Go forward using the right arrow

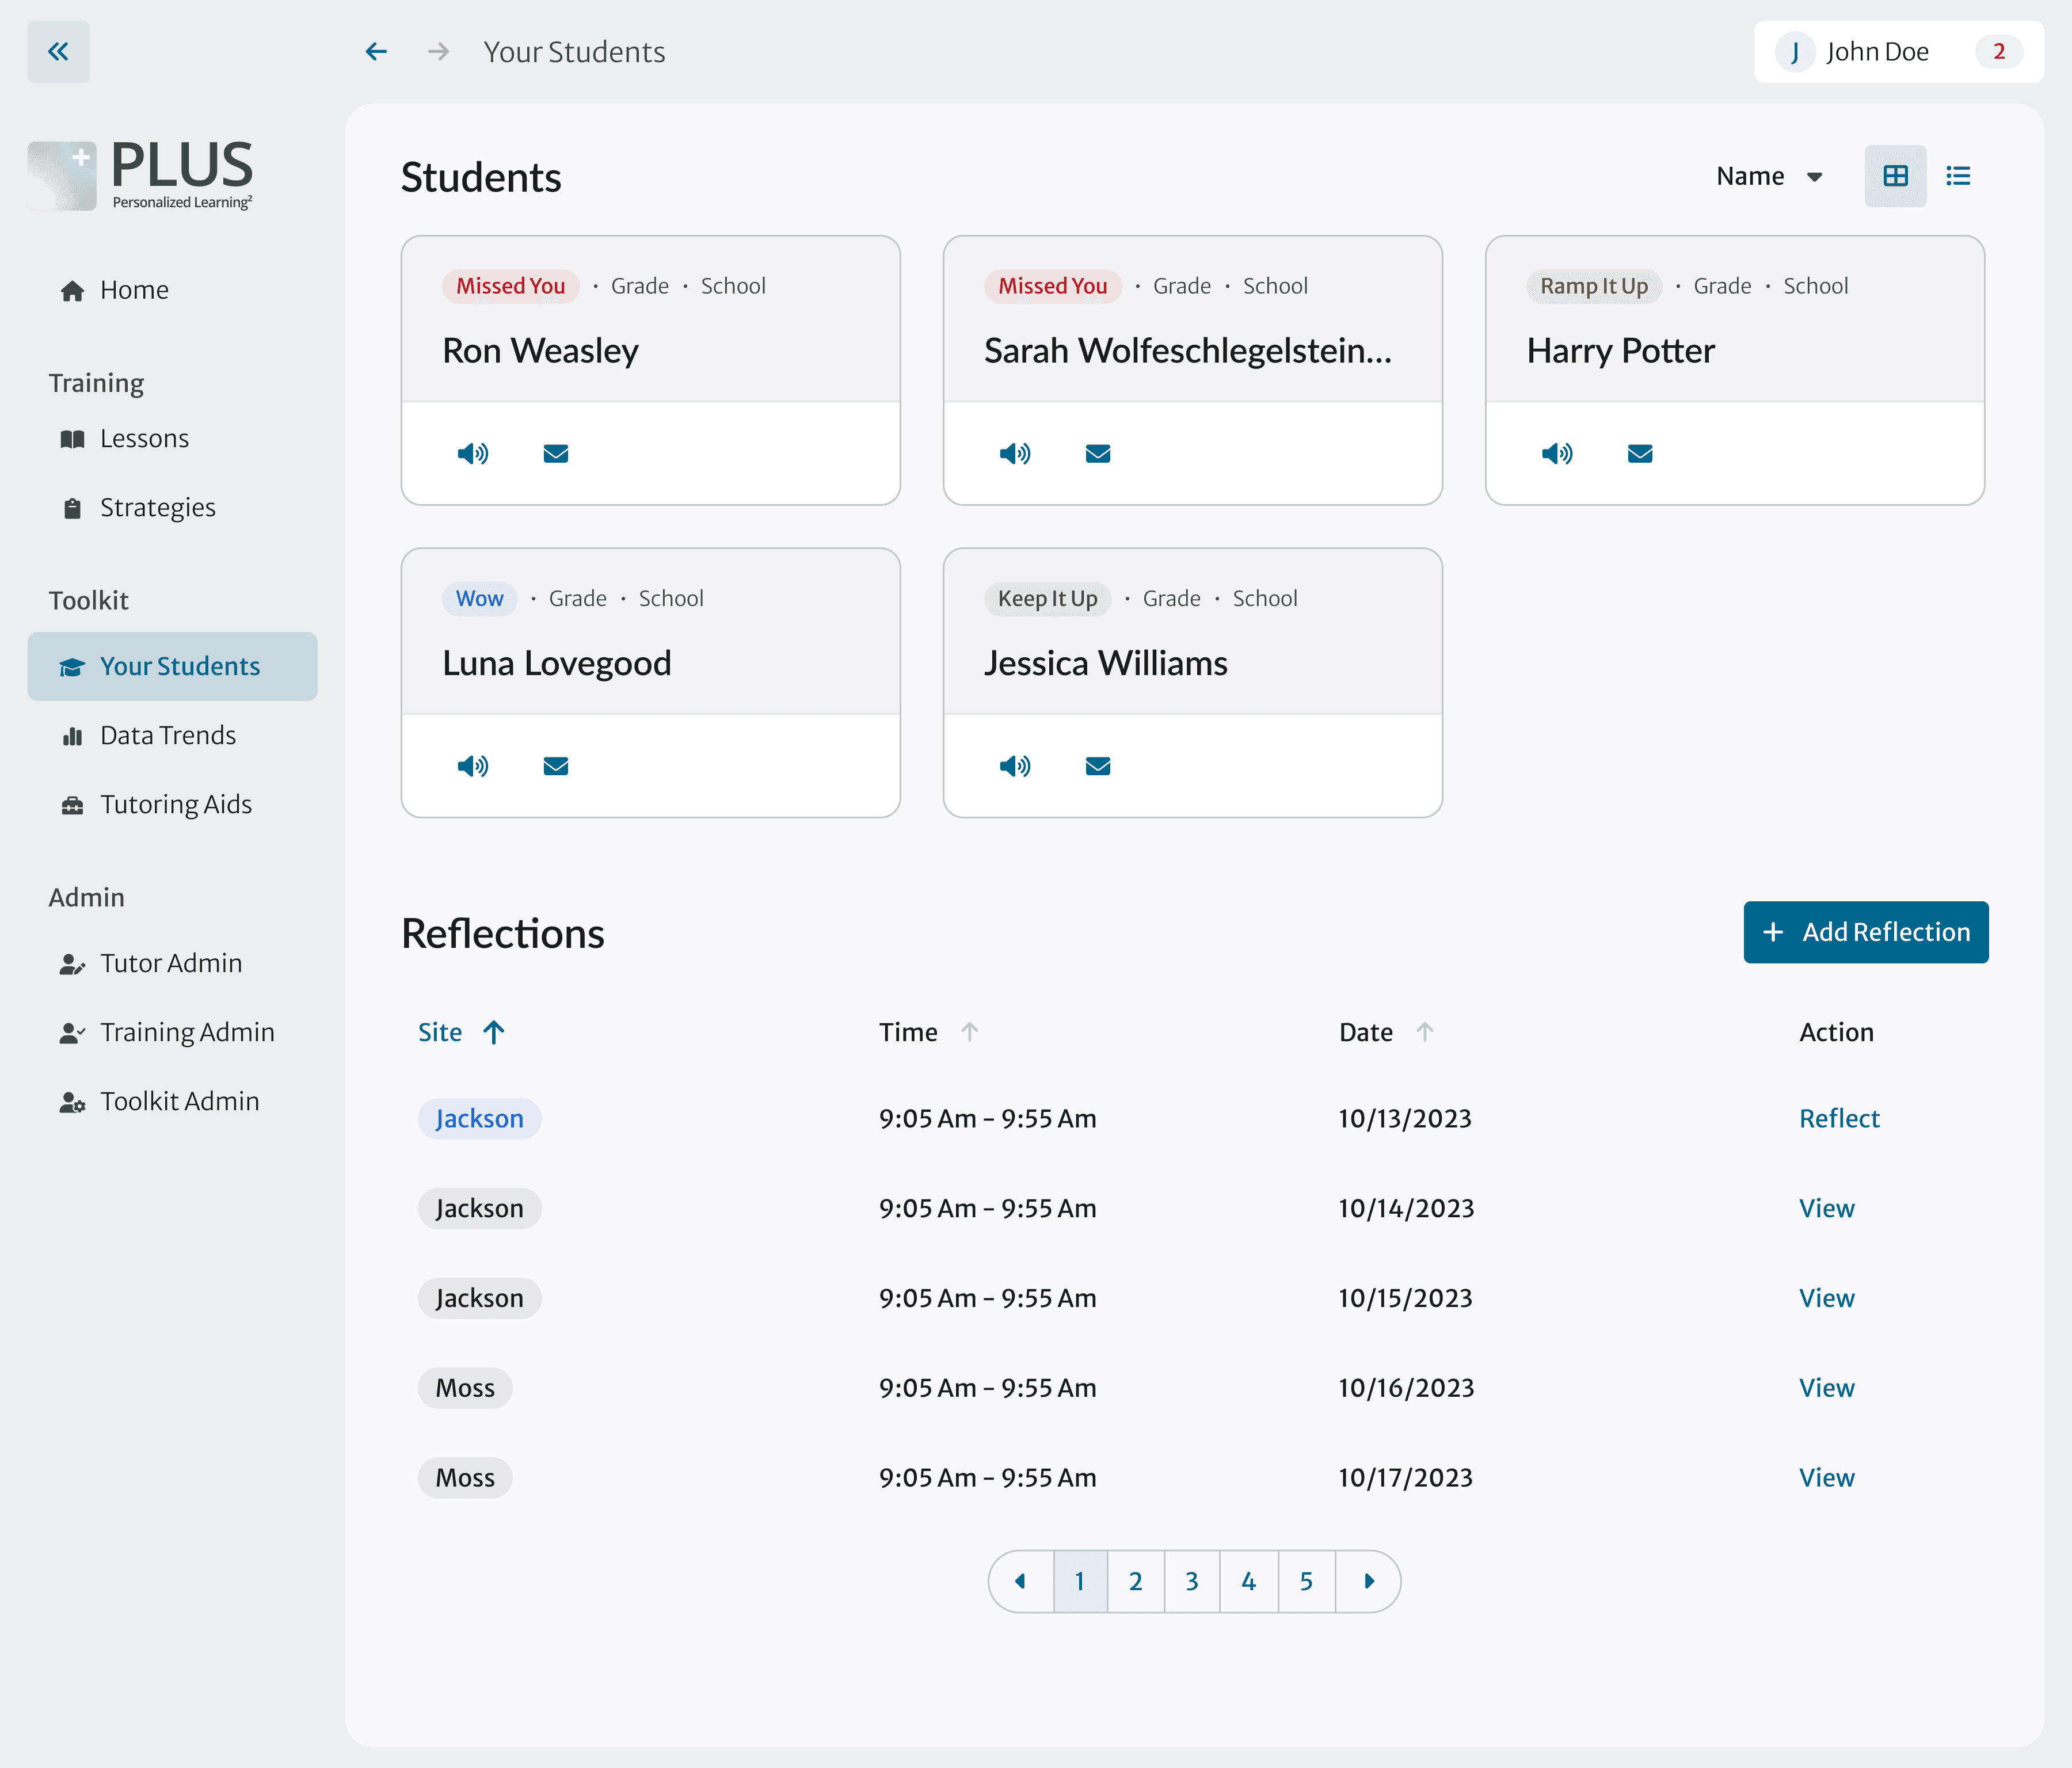coord(438,52)
